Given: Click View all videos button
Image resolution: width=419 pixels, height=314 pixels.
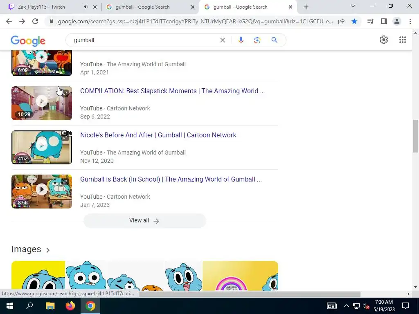Looking at the screenshot, I should pos(144,220).
